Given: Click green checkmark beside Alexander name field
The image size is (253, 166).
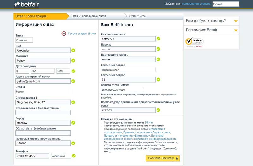Looking at the screenshot, I should (x=73, y=50).
